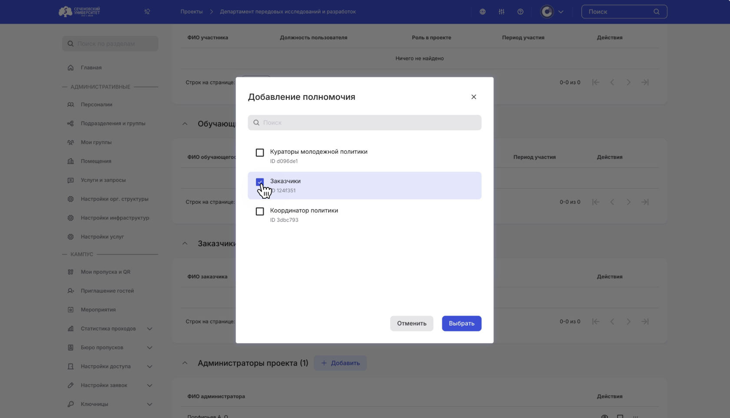Open the Главная sidebar entry

click(x=91, y=68)
